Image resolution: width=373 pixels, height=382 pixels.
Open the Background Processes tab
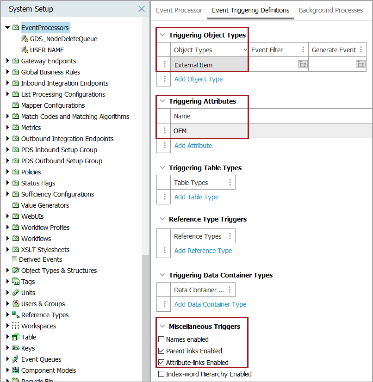(x=331, y=10)
